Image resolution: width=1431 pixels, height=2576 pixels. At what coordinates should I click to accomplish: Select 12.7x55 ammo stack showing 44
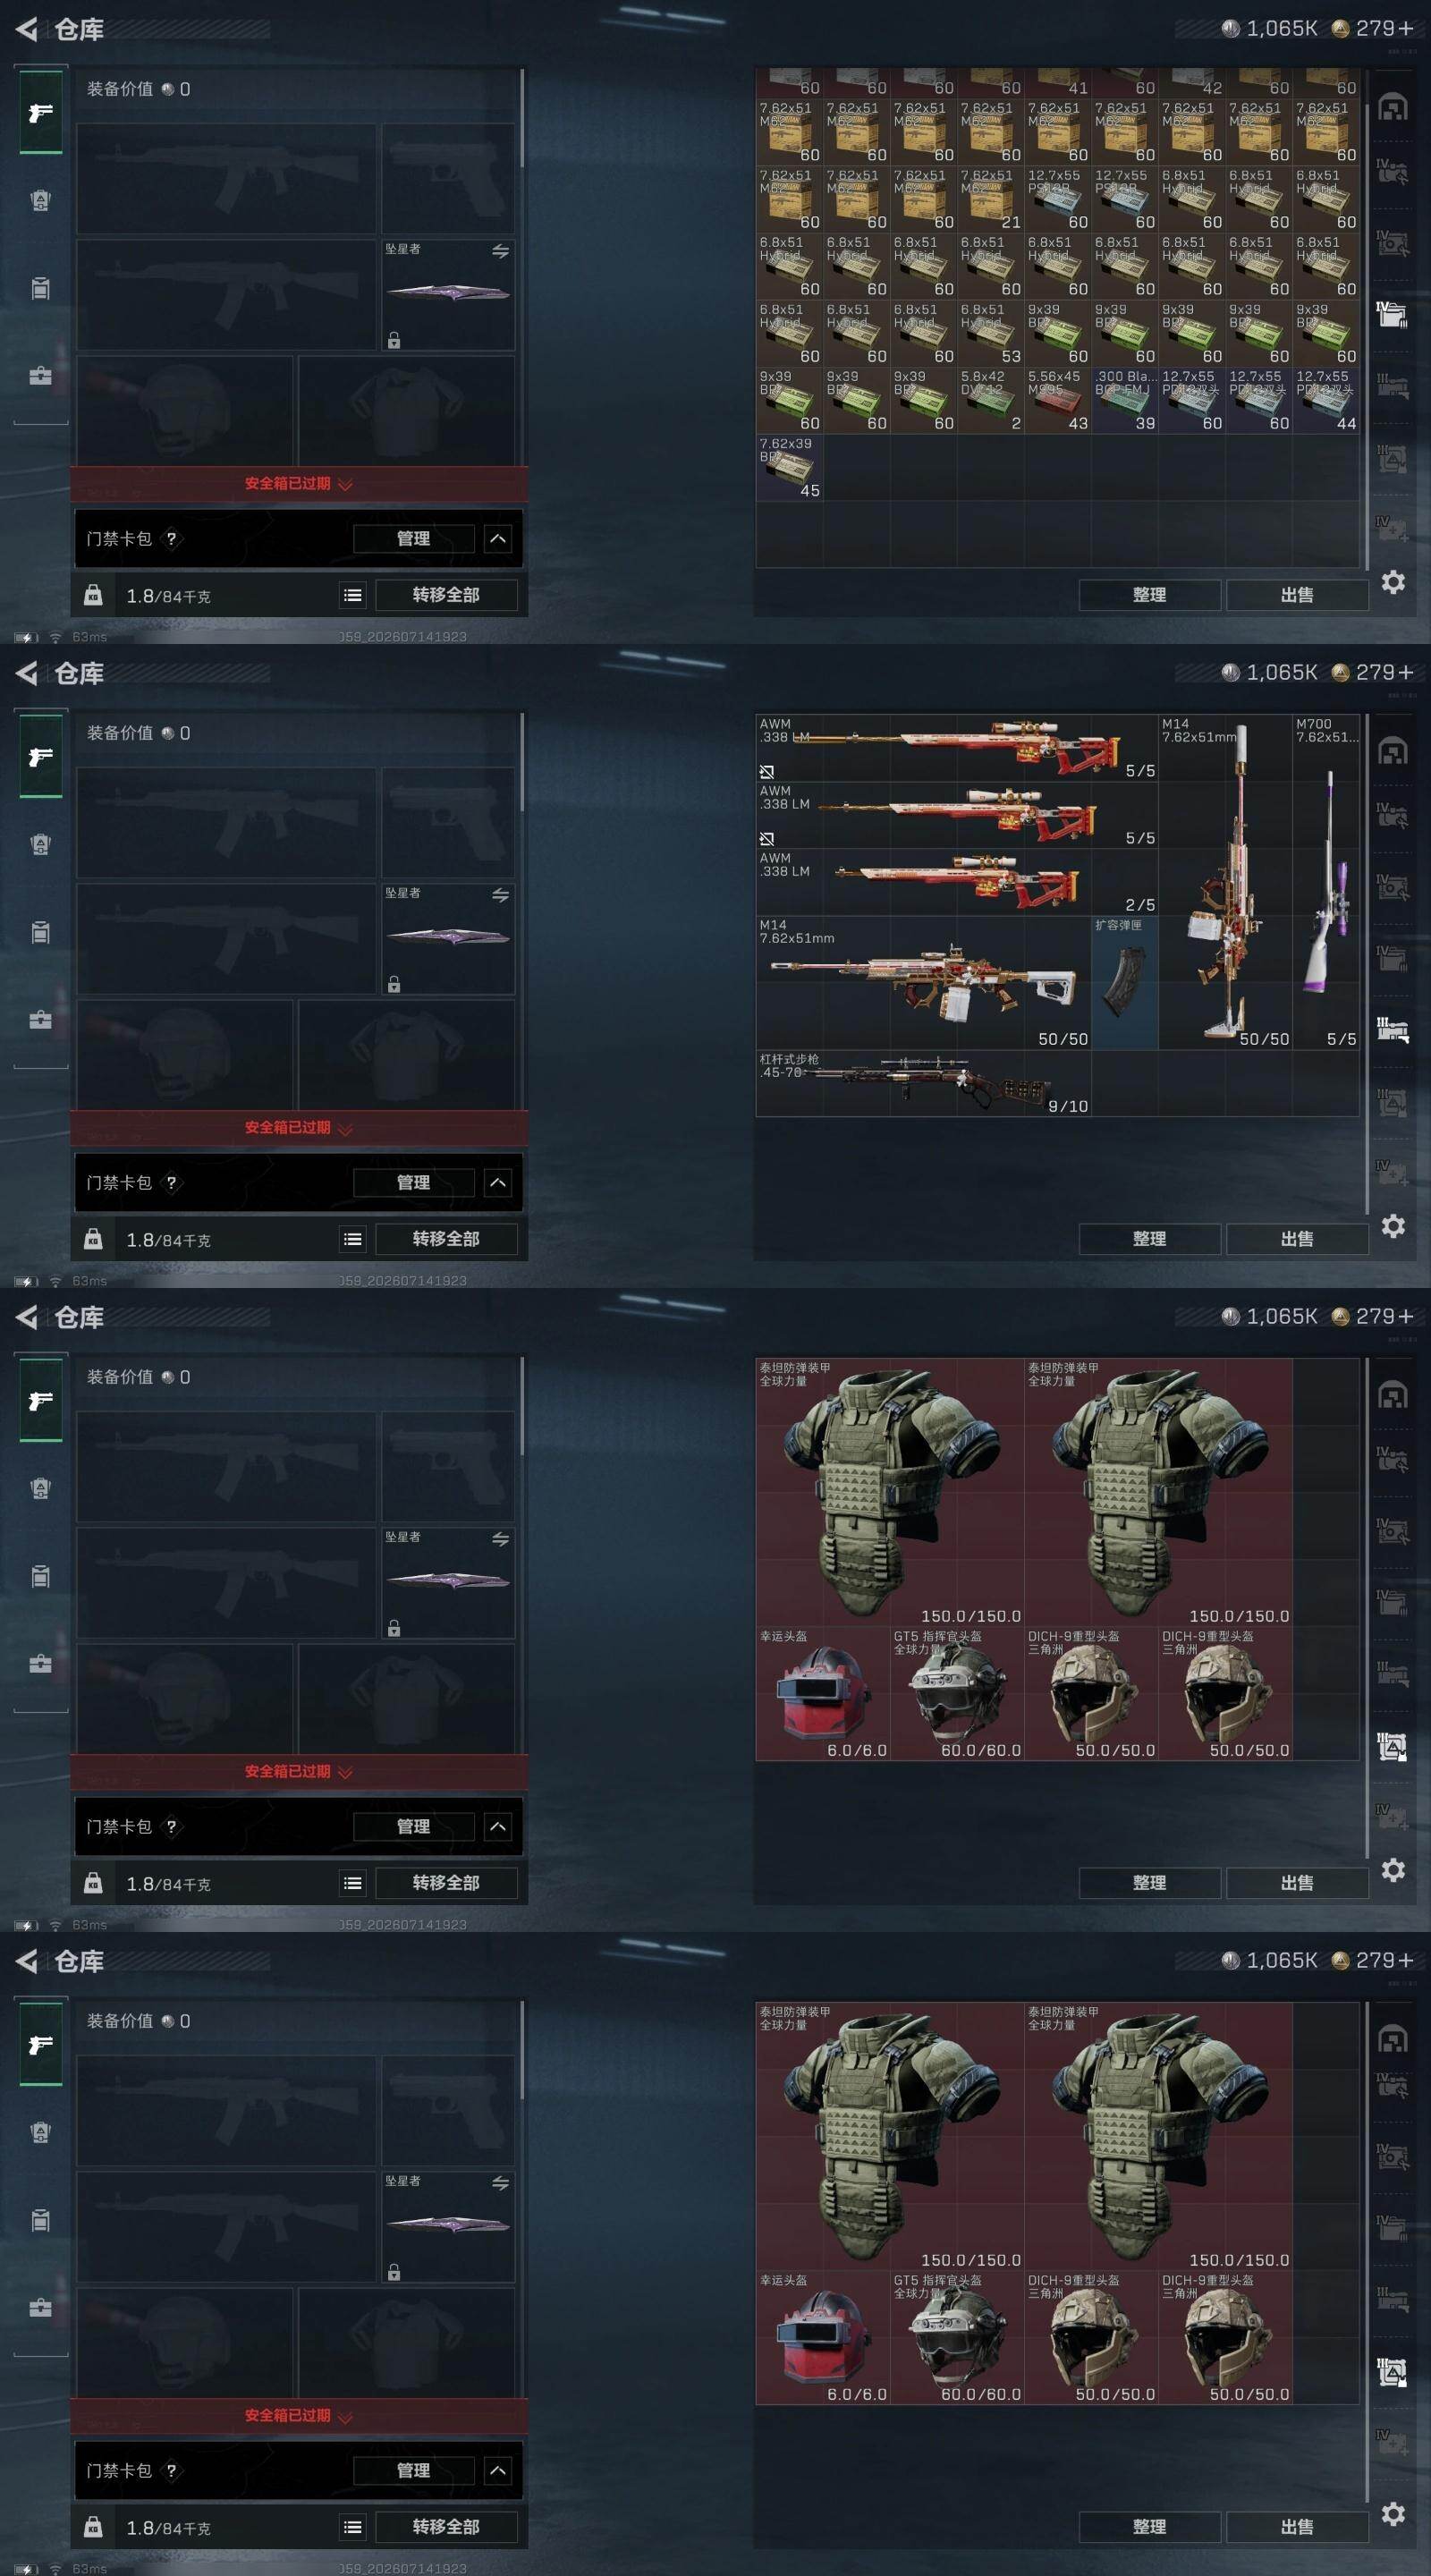pyautogui.click(x=1326, y=400)
